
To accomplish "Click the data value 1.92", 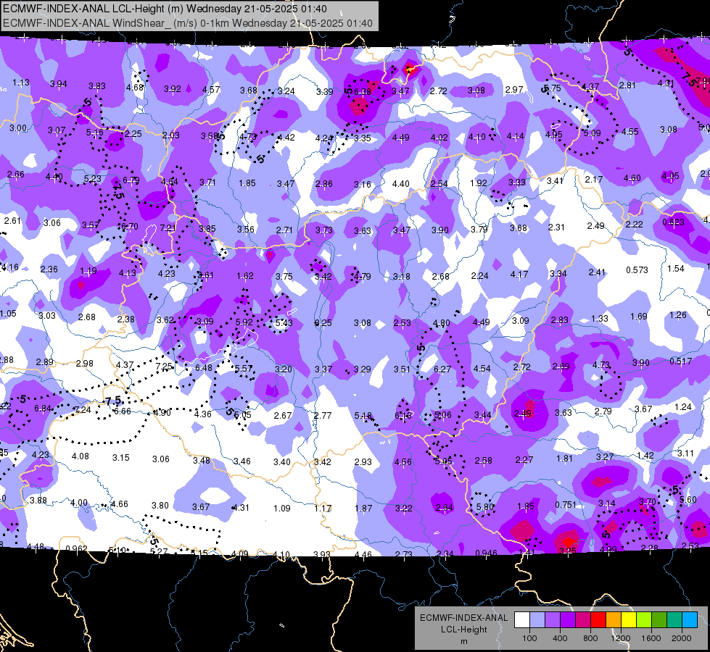I will point(478,183).
